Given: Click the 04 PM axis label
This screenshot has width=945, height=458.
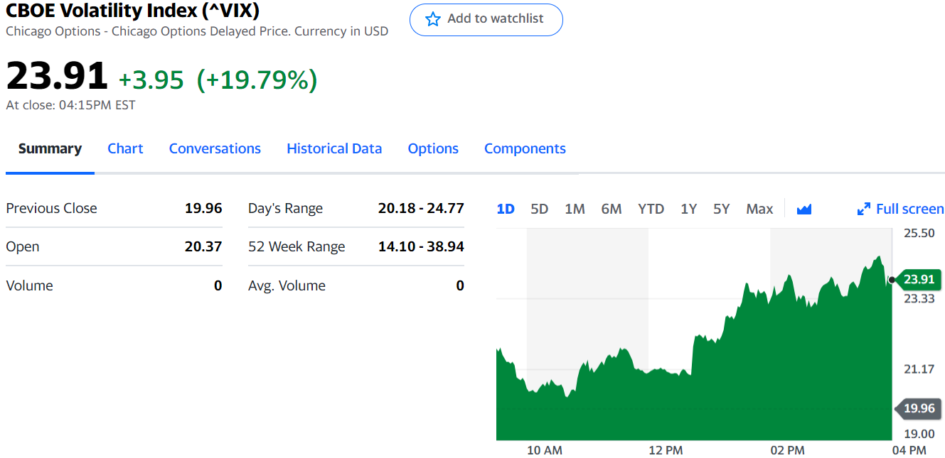Looking at the screenshot, I should pos(909,450).
